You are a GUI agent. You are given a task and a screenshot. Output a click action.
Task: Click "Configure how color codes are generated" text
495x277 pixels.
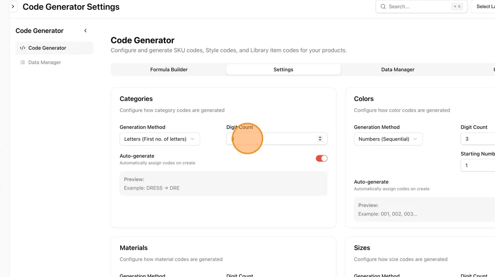402,110
